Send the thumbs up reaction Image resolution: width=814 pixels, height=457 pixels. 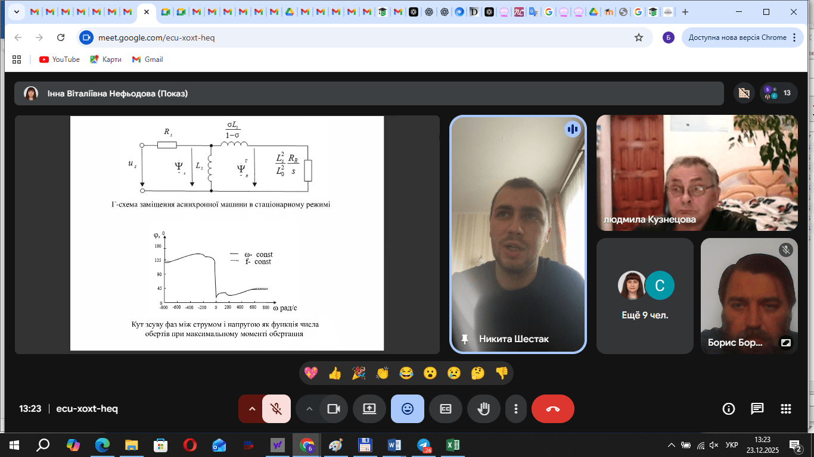(x=334, y=373)
